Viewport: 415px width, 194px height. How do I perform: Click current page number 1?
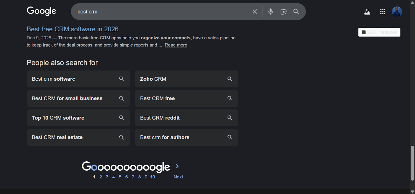94,177
